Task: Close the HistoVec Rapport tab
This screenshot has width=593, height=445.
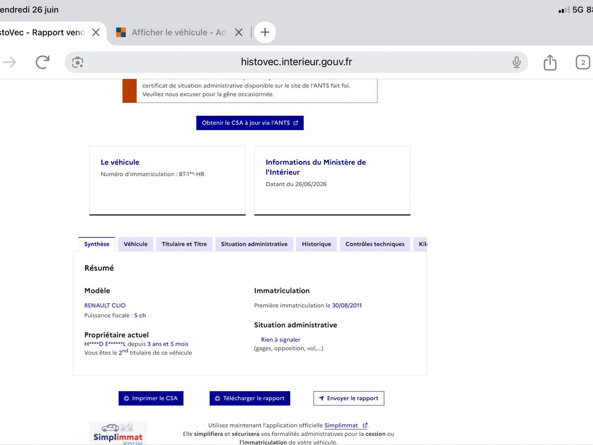Action: click(x=96, y=32)
